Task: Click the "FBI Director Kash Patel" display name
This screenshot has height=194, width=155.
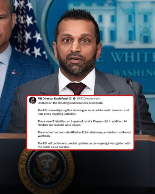Action: pos(53,99)
